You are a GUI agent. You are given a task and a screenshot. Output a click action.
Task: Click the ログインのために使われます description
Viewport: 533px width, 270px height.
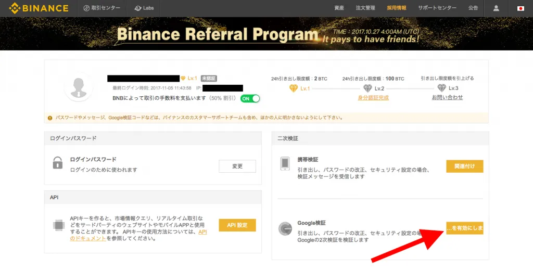tap(104, 170)
